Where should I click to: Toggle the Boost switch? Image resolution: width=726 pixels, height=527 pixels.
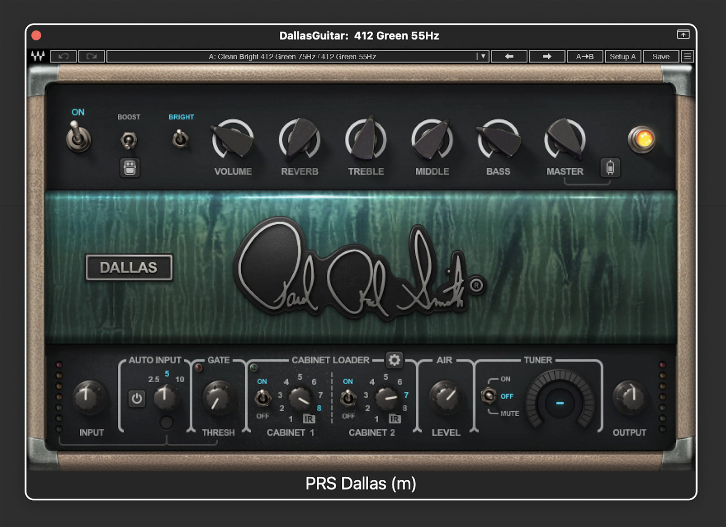pyautogui.click(x=129, y=140)
